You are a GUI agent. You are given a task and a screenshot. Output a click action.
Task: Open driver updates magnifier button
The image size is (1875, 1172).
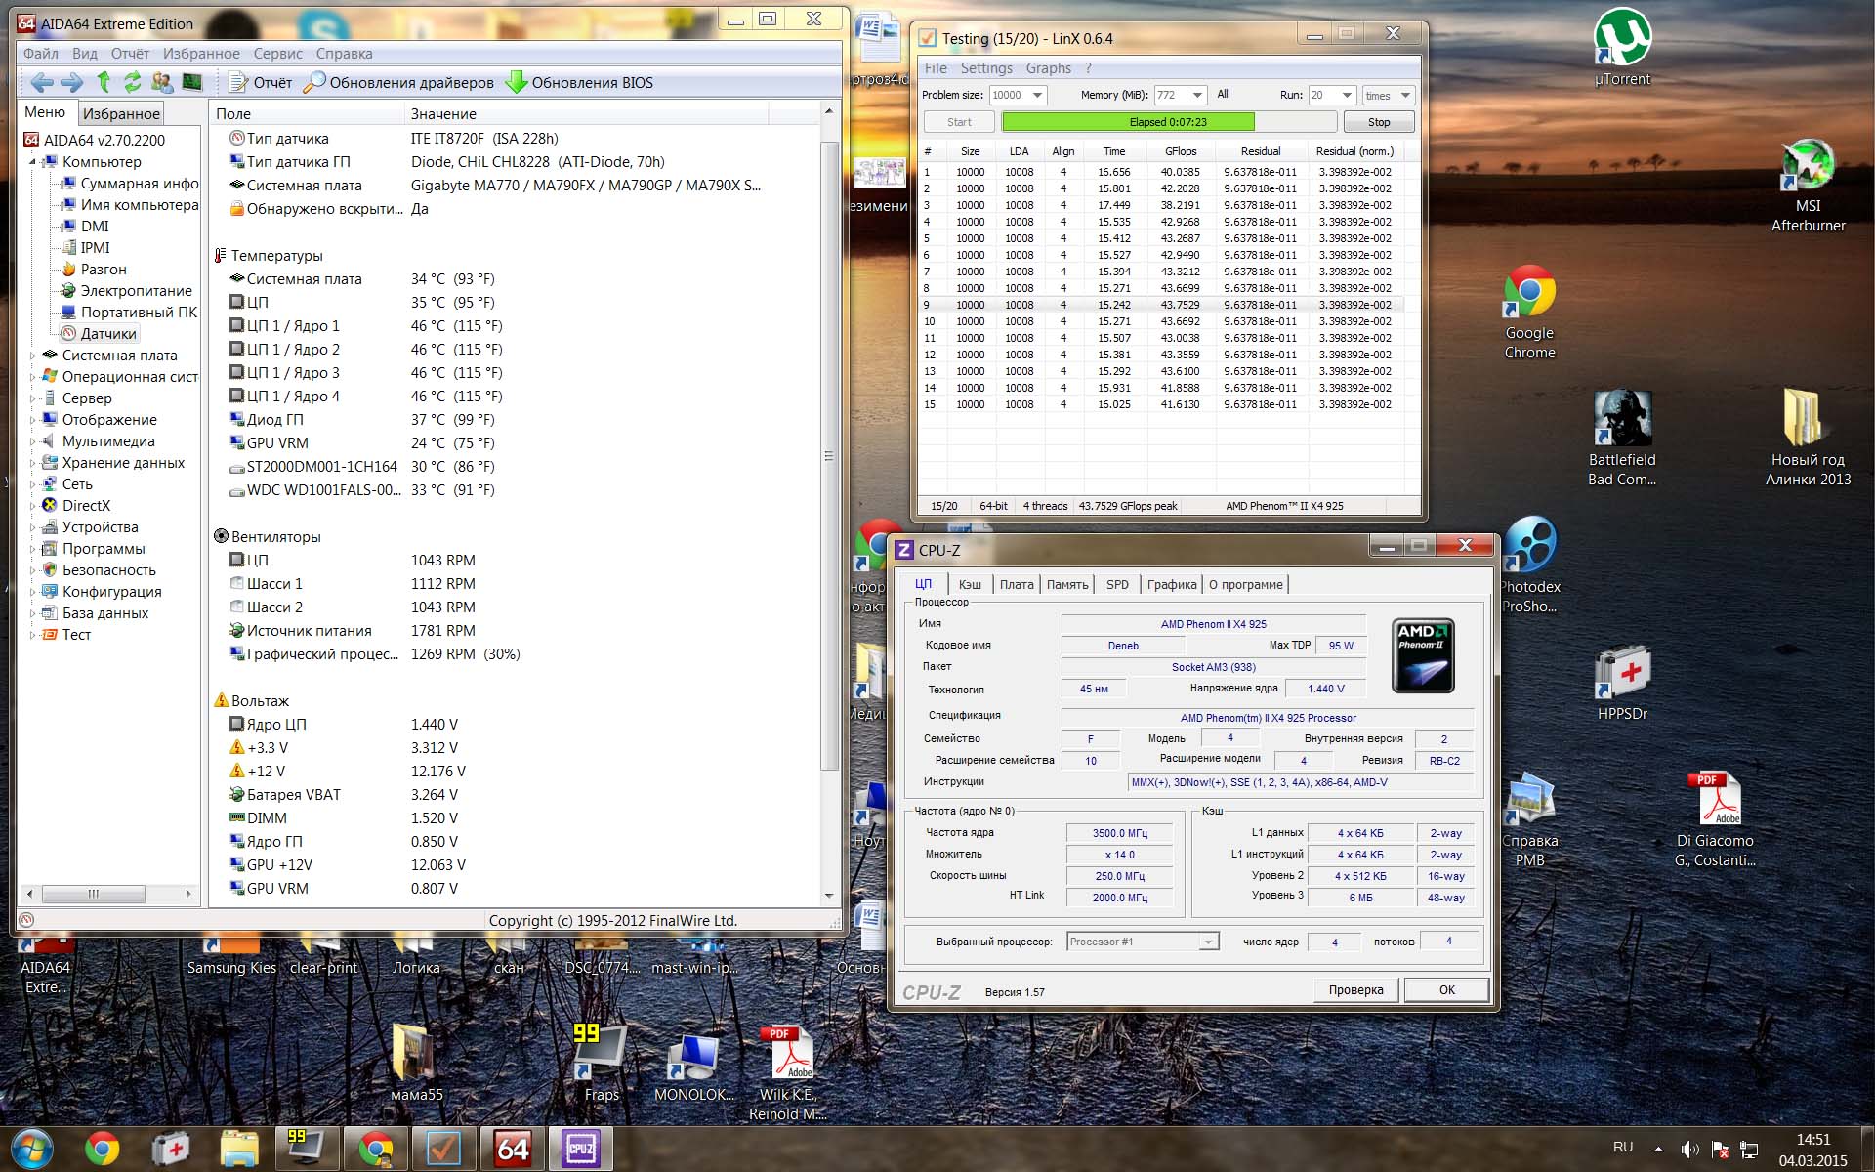314,82
